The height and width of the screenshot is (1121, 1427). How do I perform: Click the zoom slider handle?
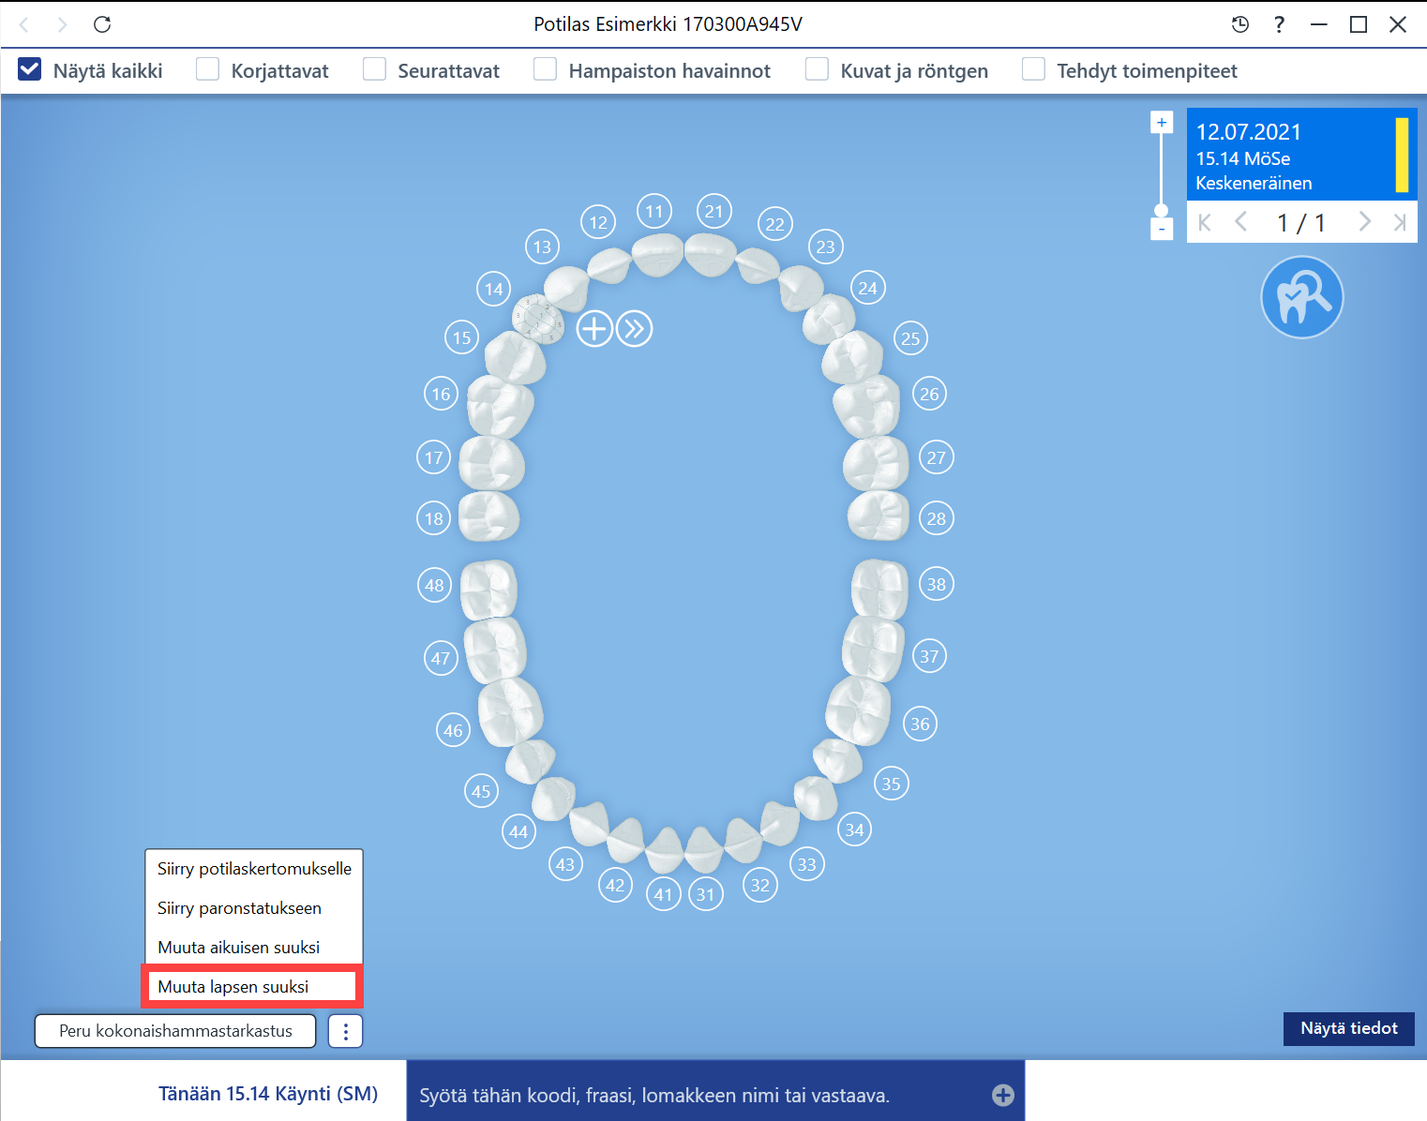(x=1162, y=210)
